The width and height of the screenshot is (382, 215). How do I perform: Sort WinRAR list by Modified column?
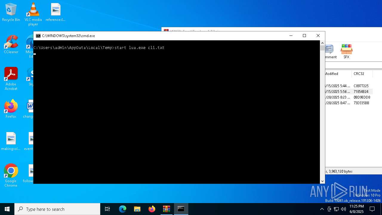pos(338,74)
